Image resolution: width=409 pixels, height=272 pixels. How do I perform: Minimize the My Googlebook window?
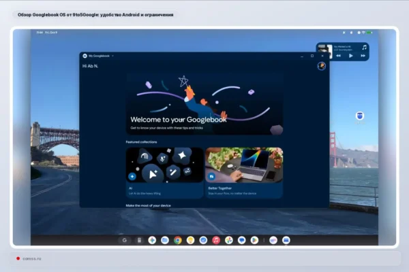pos(302,56)
